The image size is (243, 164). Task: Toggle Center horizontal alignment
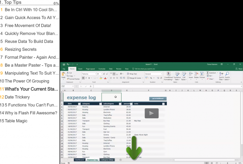tap(114, 78)
